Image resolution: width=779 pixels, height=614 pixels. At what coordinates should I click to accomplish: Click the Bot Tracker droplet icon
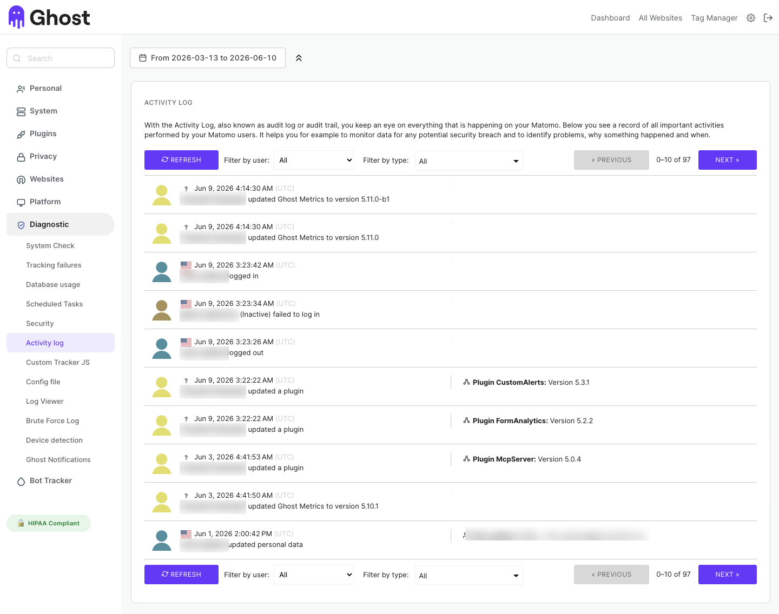click(x=21, y=481)
